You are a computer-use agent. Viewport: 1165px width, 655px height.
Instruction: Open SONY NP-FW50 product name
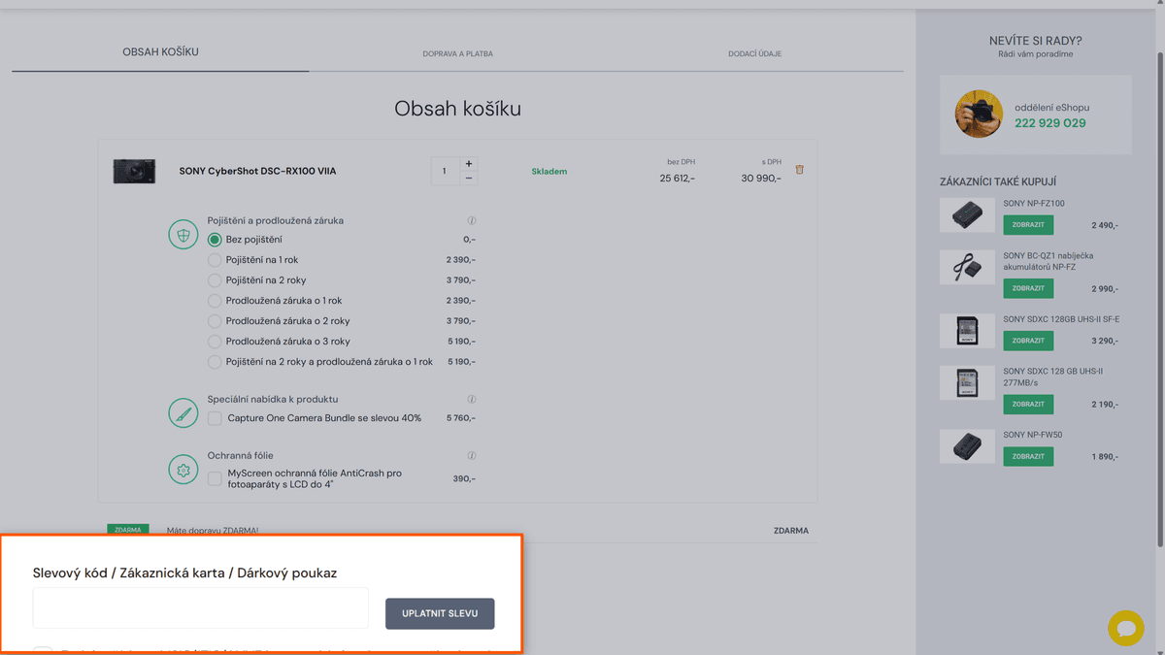tap(1033, 435)
